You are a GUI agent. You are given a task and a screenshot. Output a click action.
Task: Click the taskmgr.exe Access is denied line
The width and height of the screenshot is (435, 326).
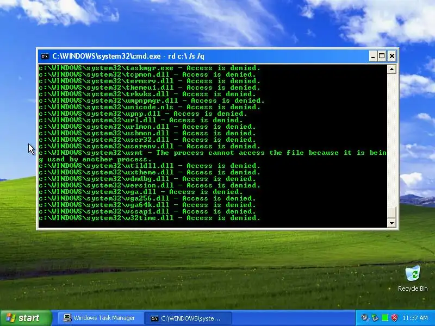(x=150, y=68)
